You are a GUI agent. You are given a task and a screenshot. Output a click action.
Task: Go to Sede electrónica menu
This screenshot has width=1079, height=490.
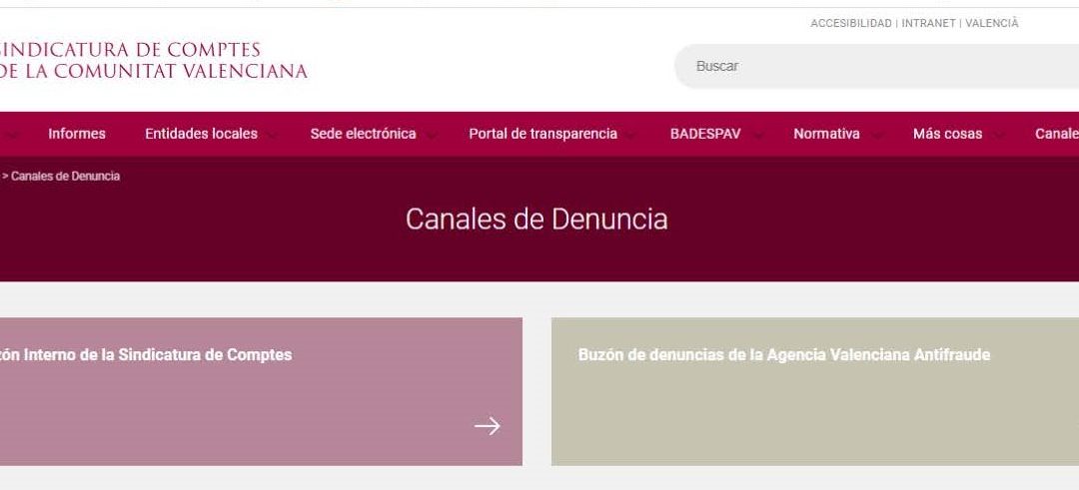click(363, 134)
